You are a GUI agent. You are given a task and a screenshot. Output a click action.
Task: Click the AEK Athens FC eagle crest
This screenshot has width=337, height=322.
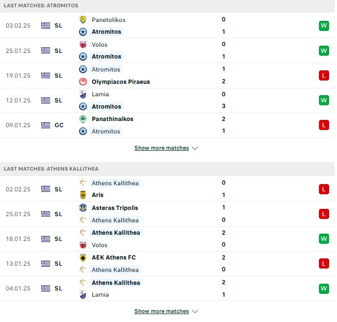[83, 257]
